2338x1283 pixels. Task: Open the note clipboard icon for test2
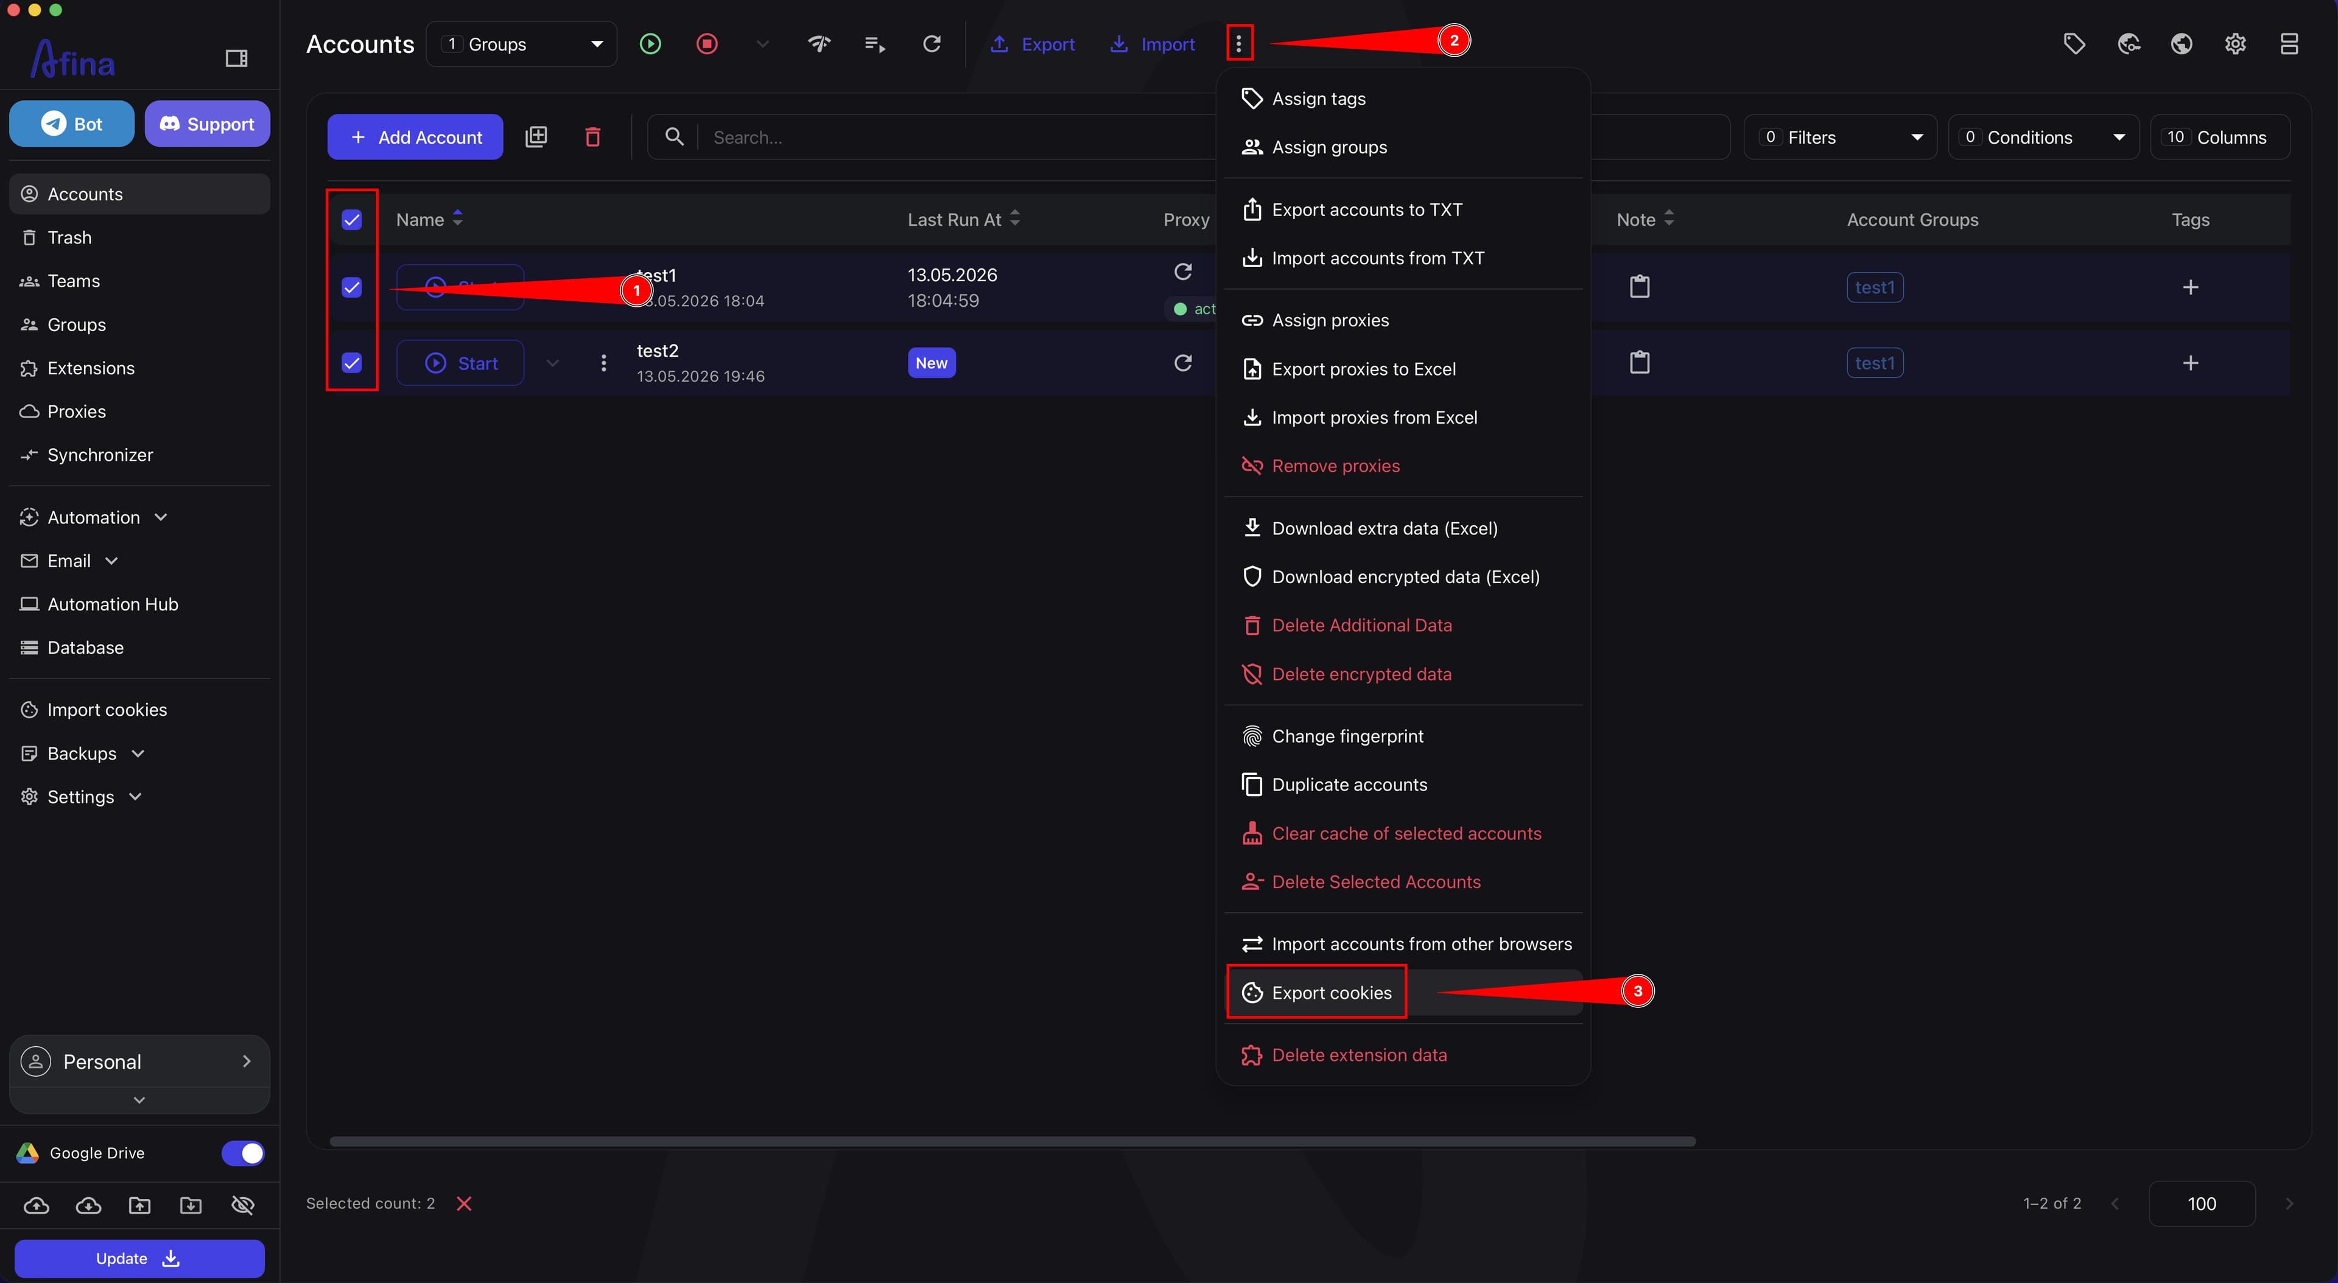click(1640, 363)
